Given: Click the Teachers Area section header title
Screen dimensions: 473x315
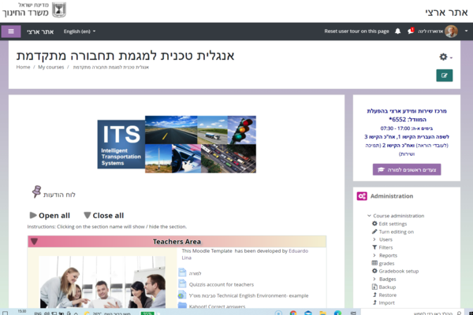Looking at the screenshot, I should click(177, 242).
